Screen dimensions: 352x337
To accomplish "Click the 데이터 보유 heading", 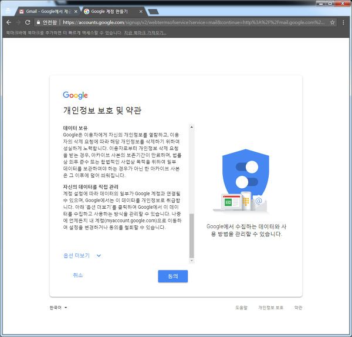I will tap(76, 128).
